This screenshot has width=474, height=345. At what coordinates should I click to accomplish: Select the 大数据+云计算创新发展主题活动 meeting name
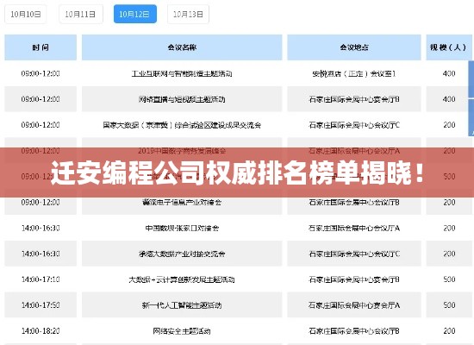coord(182,279)
